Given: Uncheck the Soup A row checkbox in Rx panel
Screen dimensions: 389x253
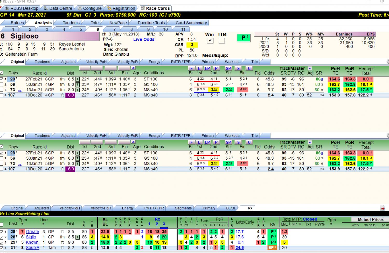Looking at the screenshot, I should [2, 248].
